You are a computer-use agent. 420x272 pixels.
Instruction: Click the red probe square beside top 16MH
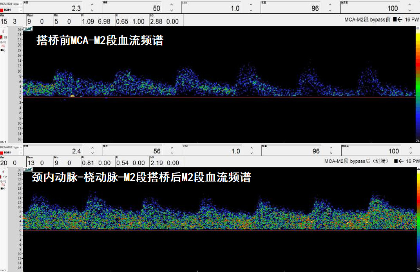pyautogui.click(x=2, y=10)
